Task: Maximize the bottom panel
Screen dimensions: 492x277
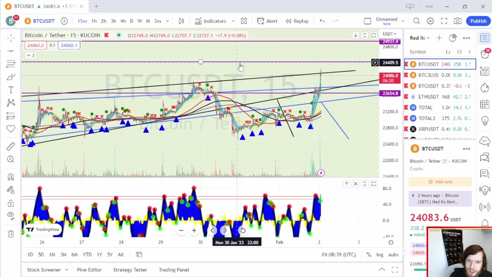Action: point(395,270)
